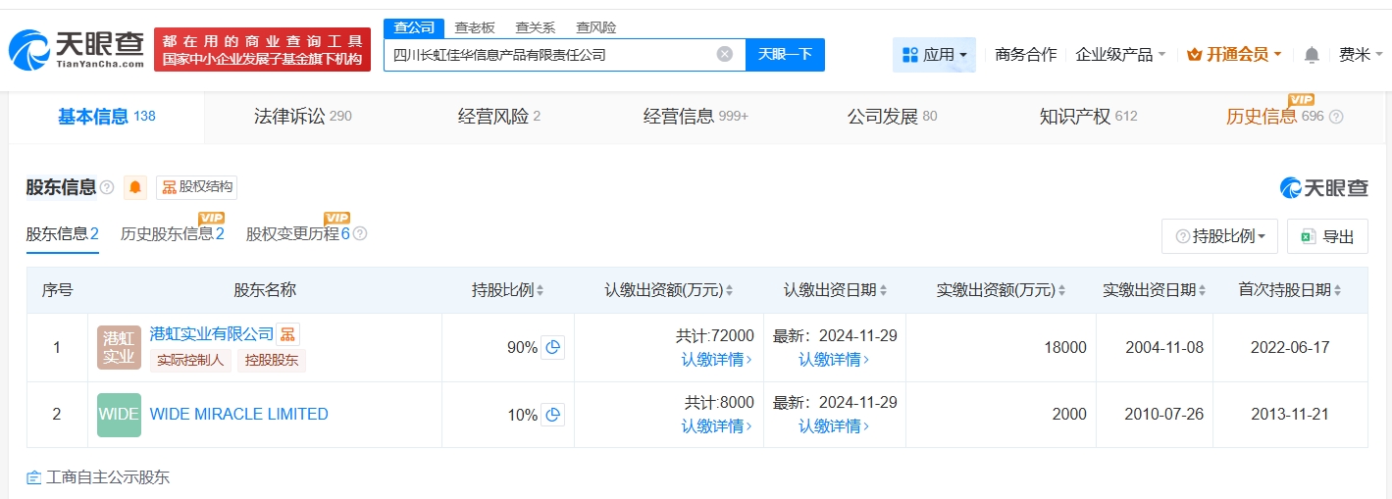
Task: Open WIDE MIRACLE LIMITED shareholder link
Action: (238, 415)
